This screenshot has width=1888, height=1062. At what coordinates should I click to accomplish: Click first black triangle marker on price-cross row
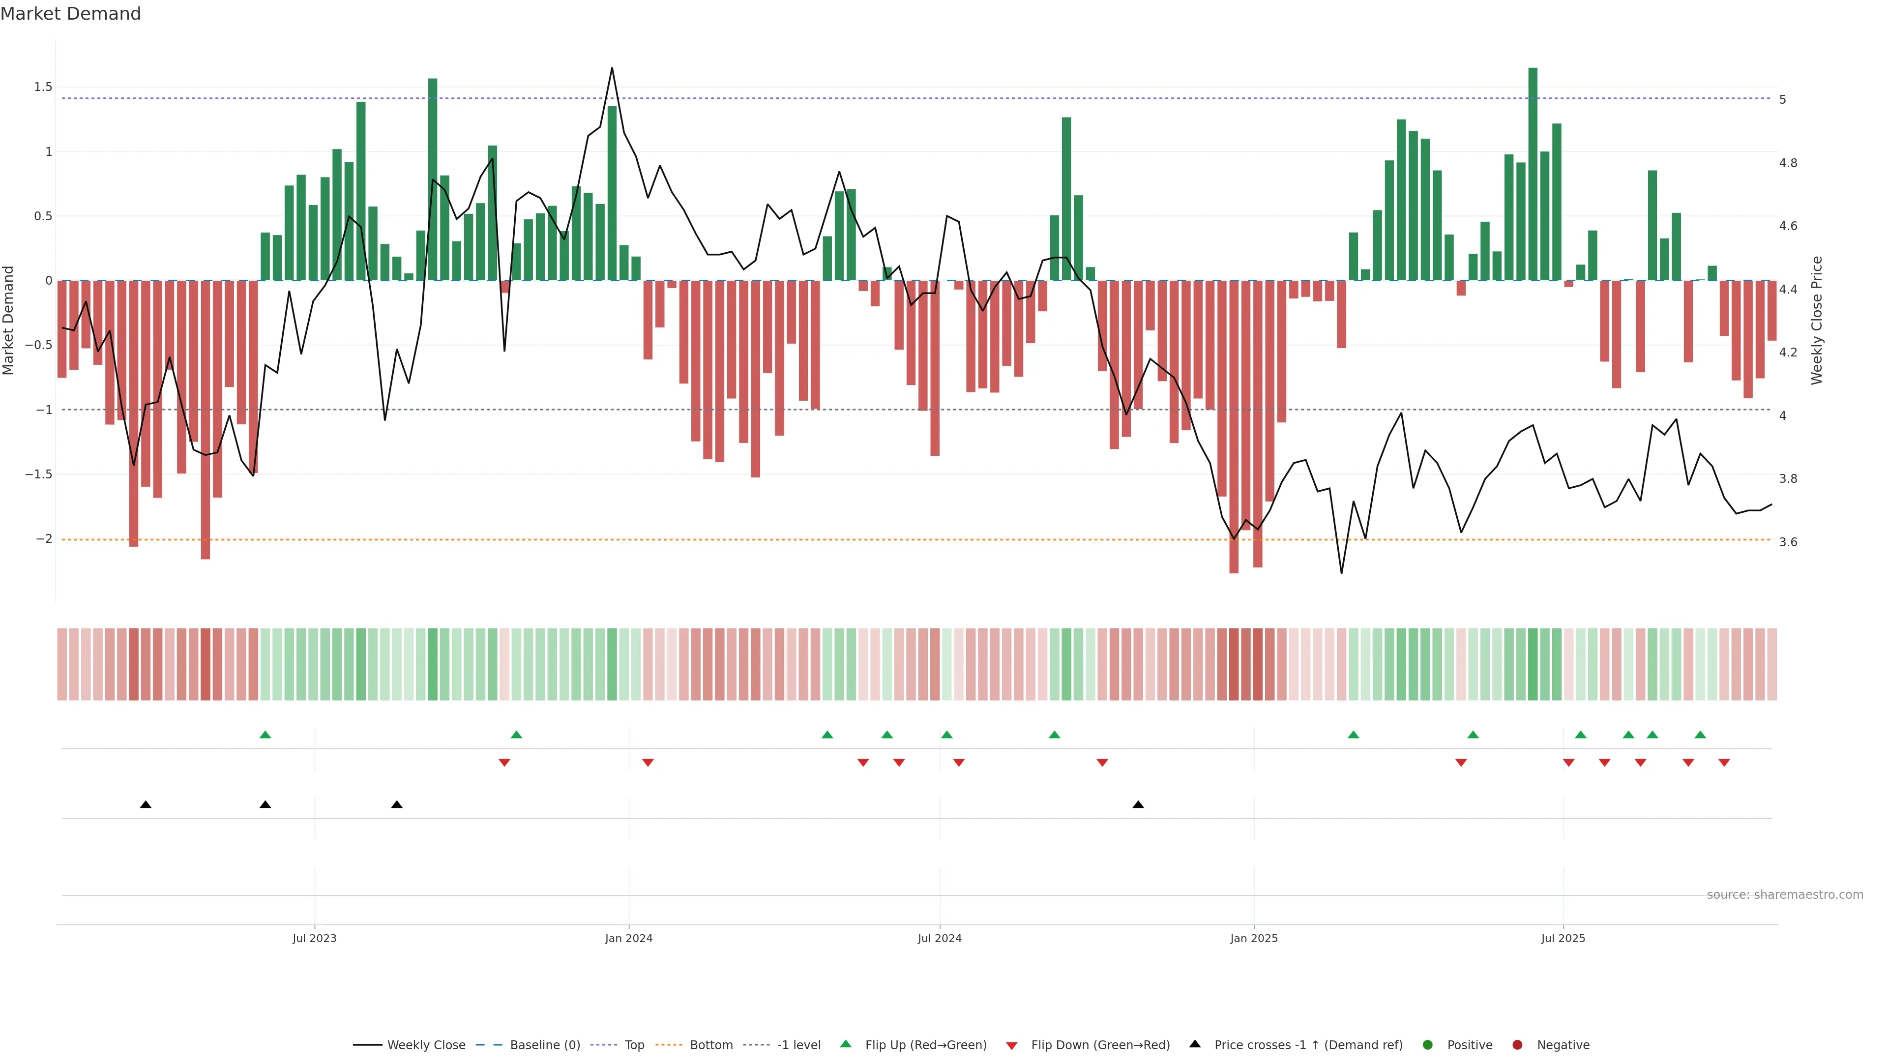coord(146,805)
